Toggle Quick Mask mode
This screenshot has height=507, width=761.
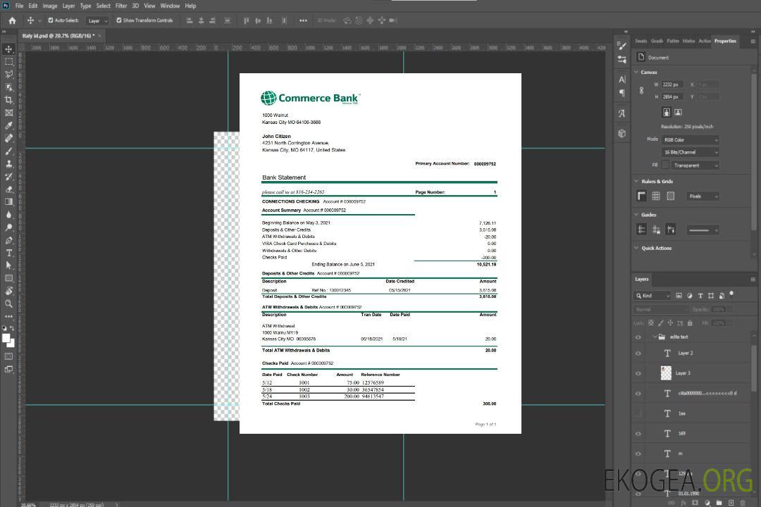(8, 356)
